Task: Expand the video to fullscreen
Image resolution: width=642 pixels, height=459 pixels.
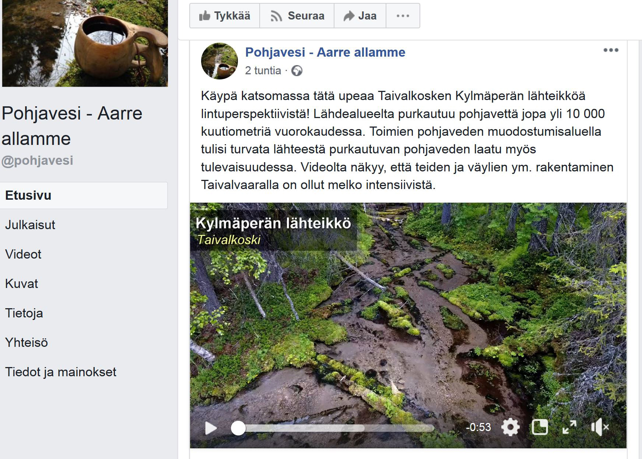Action: click(x=569, y=427)
